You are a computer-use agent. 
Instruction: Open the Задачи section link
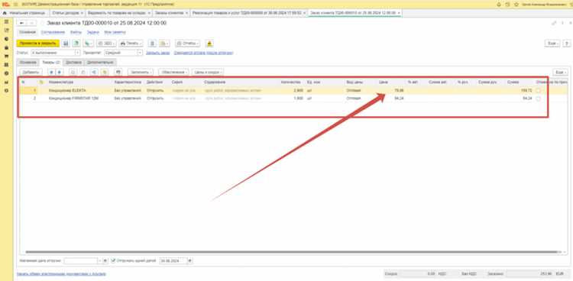92,32
